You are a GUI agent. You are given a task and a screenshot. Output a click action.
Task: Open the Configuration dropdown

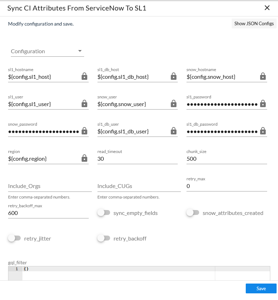click(47, 51)
